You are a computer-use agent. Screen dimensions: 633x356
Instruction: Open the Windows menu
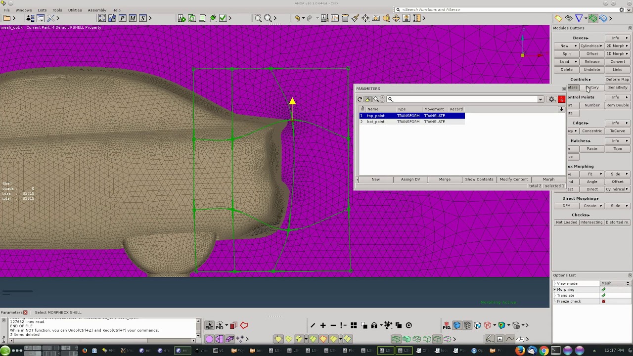click(23, 10)
